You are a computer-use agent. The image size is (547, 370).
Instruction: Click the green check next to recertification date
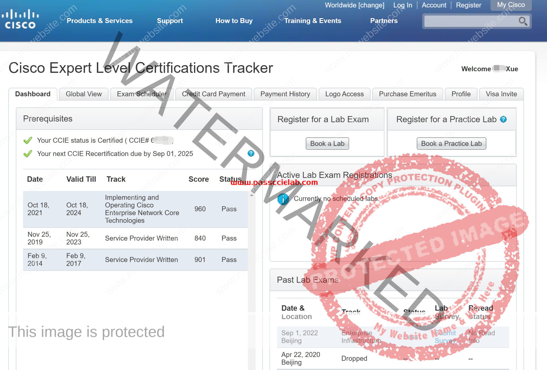point(28,154)
